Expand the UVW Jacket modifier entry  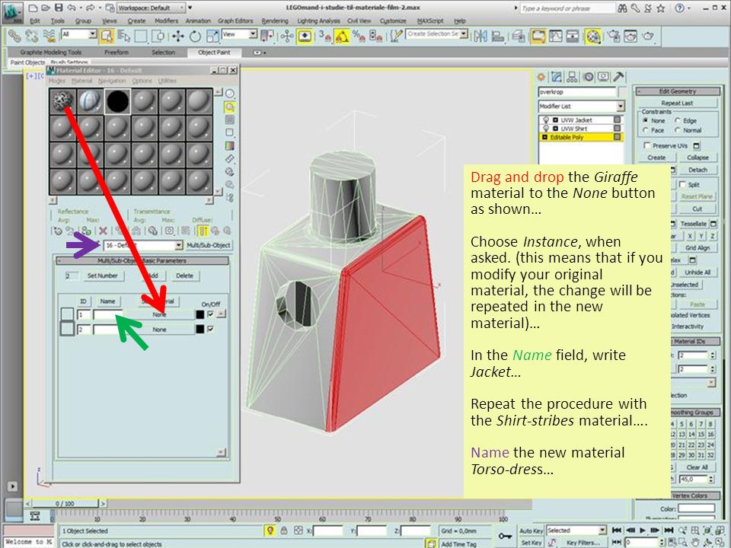(555, 120)
